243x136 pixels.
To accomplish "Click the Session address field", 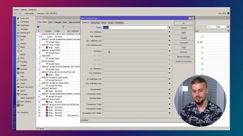I will click(52, 14).
